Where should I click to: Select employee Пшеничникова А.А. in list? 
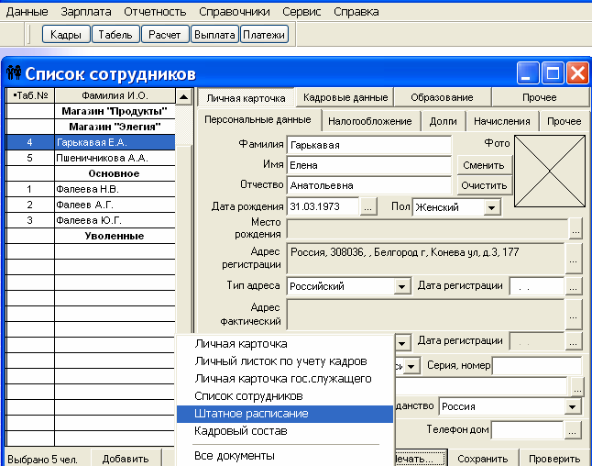[91, 158]
